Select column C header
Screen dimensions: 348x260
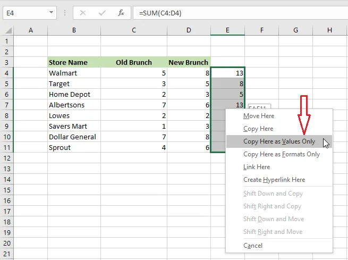pyautogui.click(x=134, y=30)
